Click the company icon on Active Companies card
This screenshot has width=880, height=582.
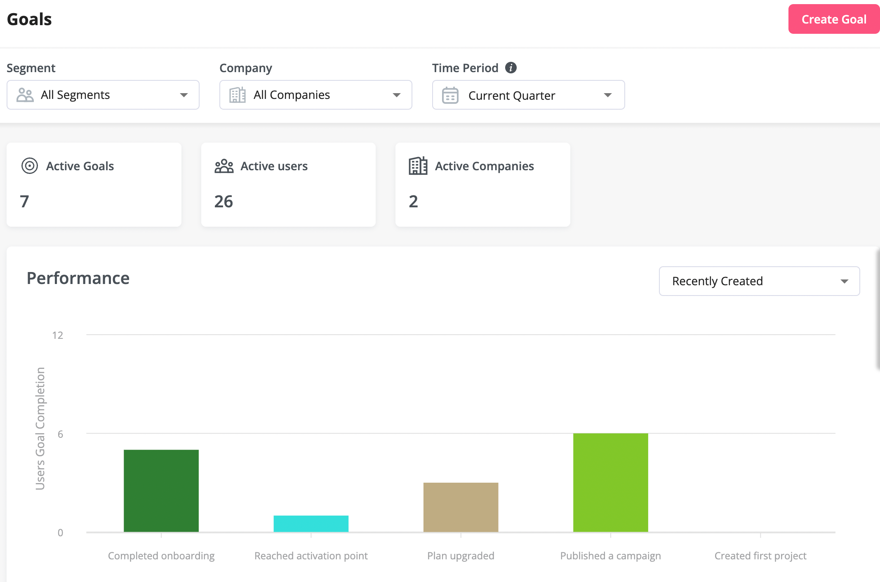[x=418, y=166]
